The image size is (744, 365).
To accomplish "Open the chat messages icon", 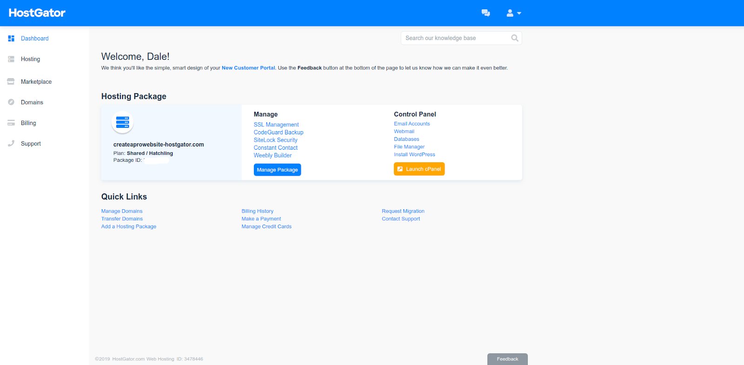I will point(485,13).
